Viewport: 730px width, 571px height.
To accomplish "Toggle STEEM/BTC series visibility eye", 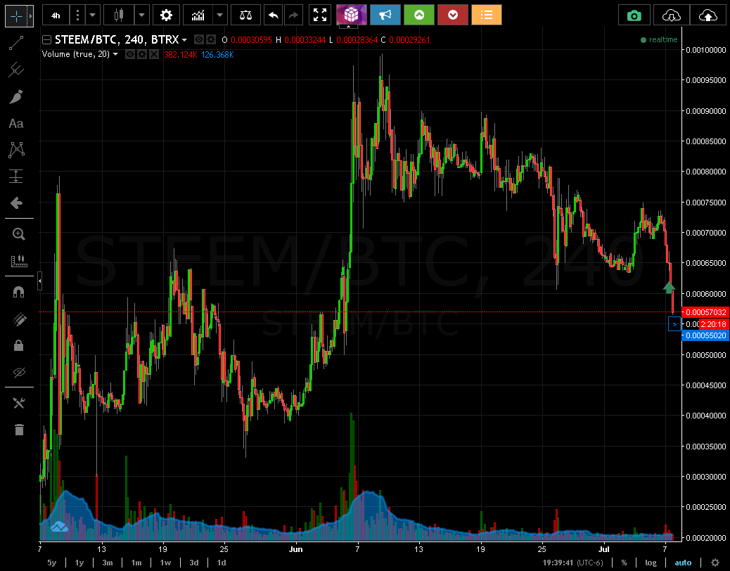I will tap(199, 40).
